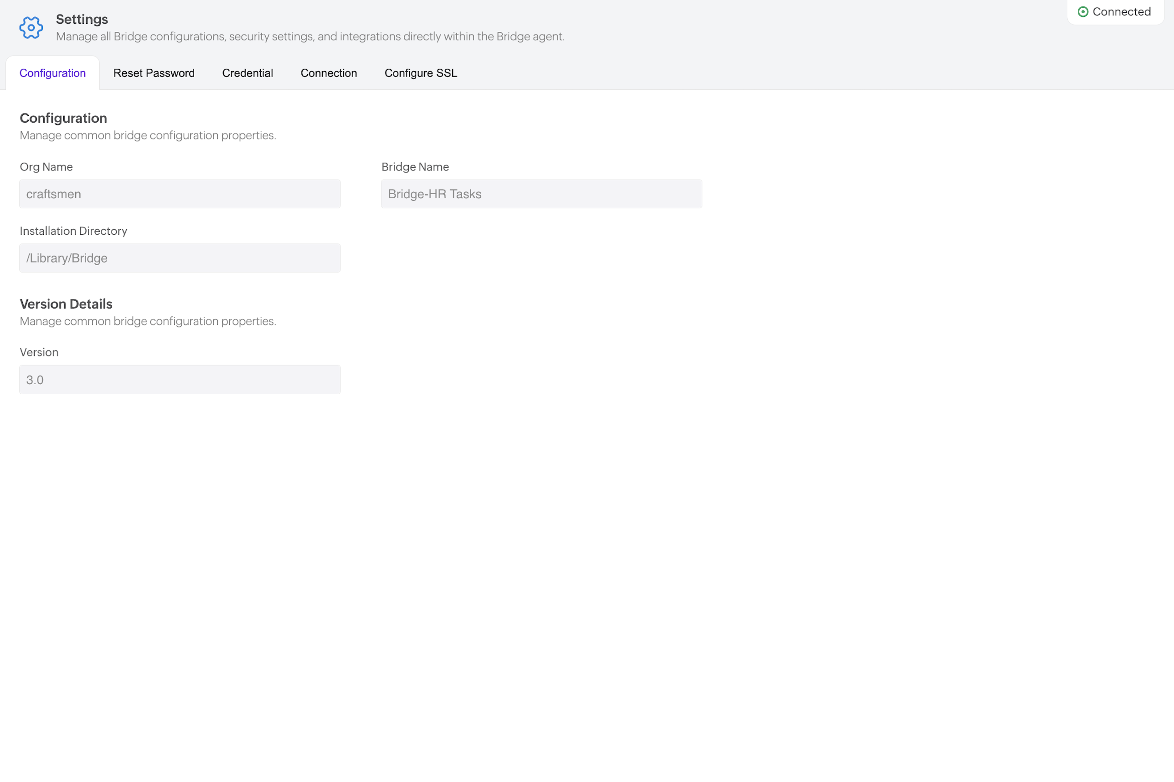This screenshot has width=1174, height=782.
Task: Click the Bridge Name input field
Action: [x=541, y=194]
